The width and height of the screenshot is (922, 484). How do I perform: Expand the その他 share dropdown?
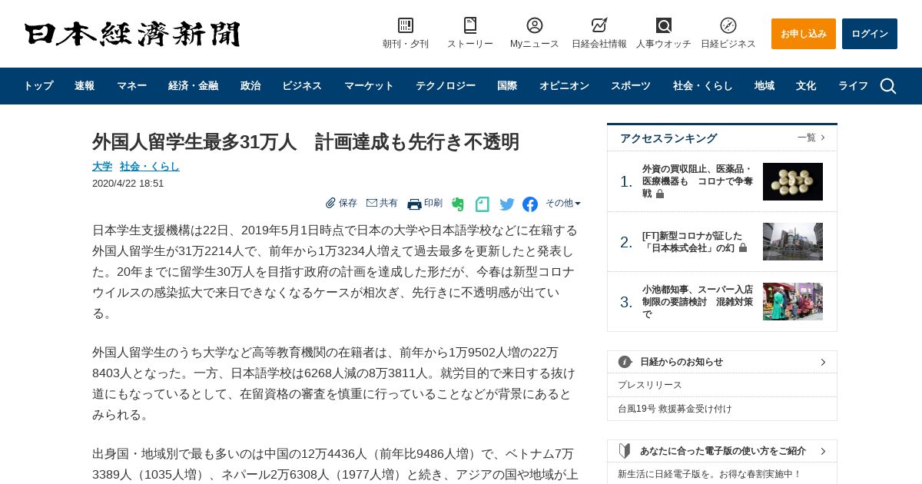click(563, 203)
